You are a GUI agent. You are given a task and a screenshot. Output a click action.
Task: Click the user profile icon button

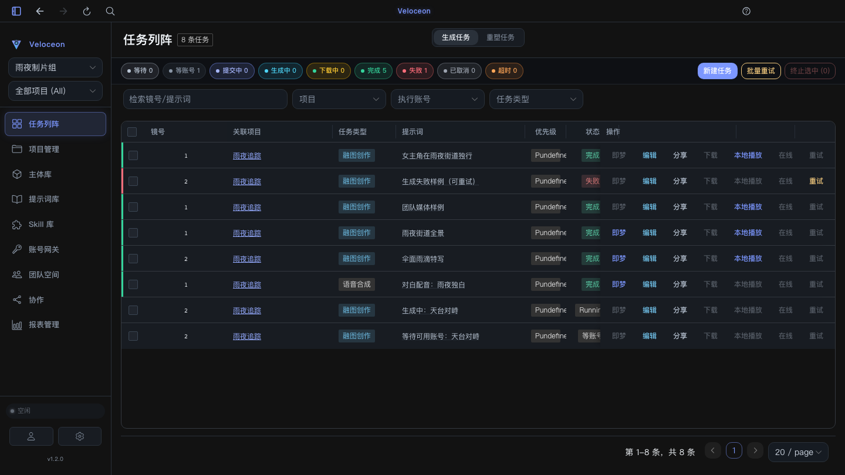[x=31, y=436]
